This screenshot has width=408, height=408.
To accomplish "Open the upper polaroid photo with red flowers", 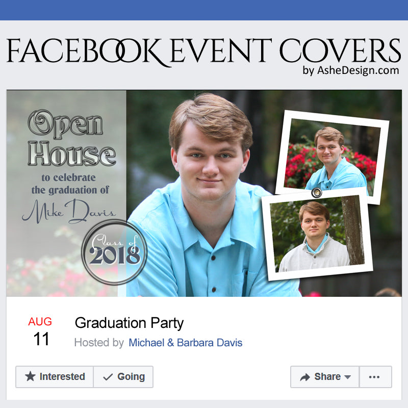I will [332, 157].
